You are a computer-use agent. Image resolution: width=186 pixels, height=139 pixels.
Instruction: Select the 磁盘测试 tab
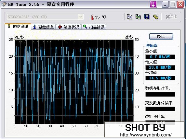coord(18,27)
